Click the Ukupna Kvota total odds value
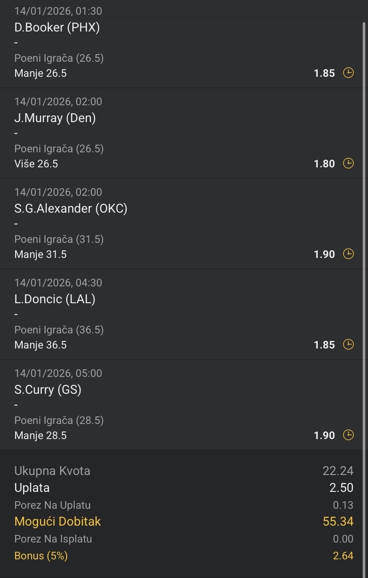The height and width of the screenshot is (578, 368). [x=338, y=471]
